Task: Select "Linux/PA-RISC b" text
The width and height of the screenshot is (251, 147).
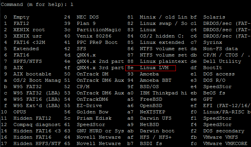Action: [x=227, y=112]
